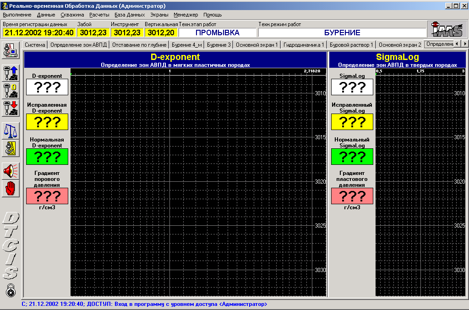Click the Техн.режим работ label
The height and width of the screenshot is (310, 469).
click(280, 24)
